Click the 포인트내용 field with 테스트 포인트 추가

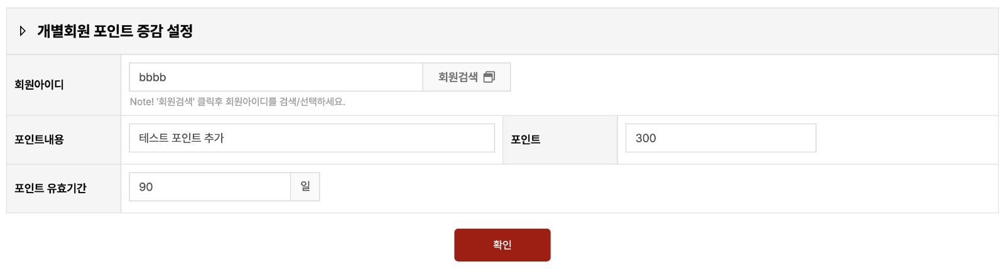pyautogui.click(x=312, y=138)
